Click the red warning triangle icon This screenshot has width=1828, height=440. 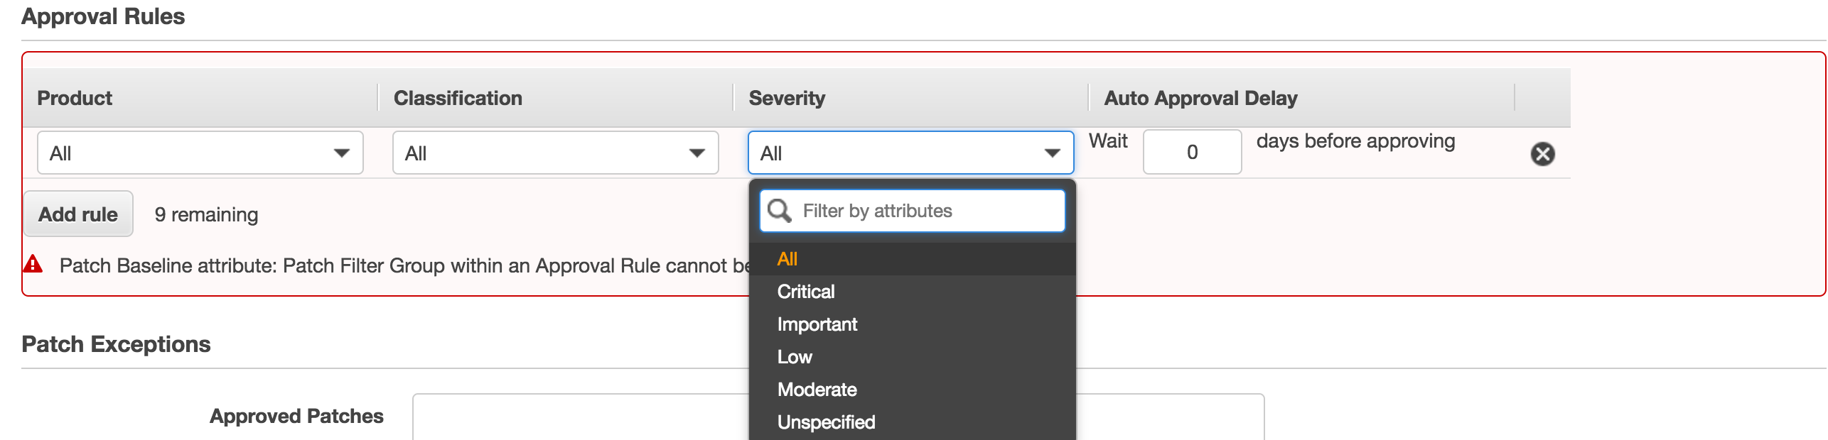click(x=33, y=265)
